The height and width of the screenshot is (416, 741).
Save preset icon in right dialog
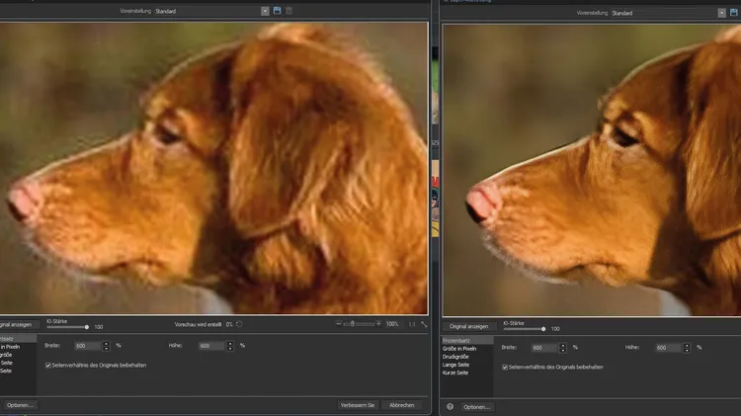(734, 13)
